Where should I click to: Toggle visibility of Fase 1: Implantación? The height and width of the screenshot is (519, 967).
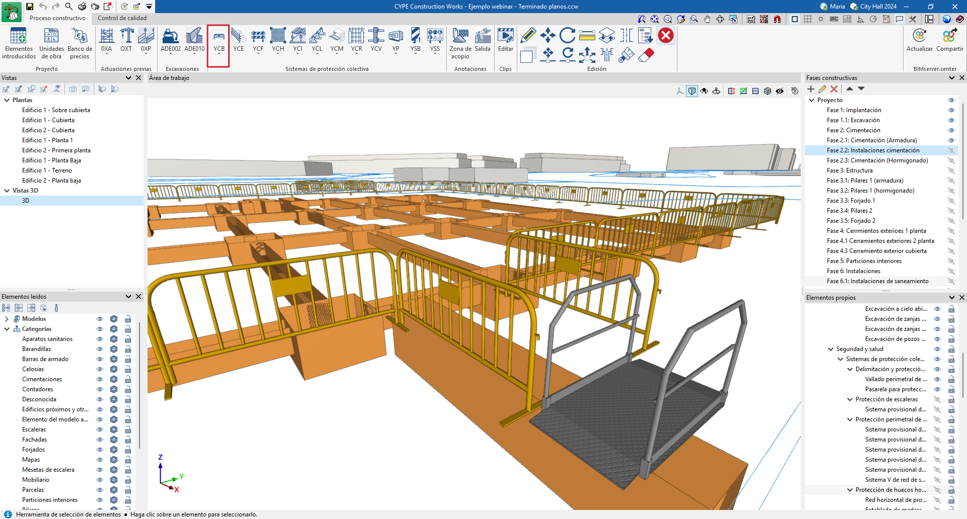pyautogui.click(x=951, y=110)
